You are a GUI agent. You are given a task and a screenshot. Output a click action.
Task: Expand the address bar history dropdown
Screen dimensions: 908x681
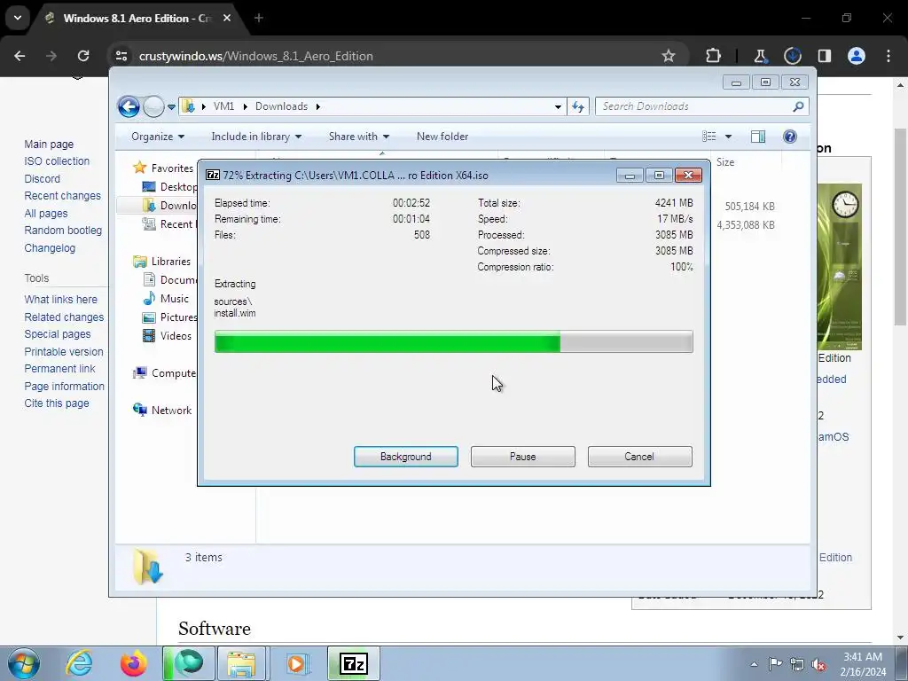558,106
